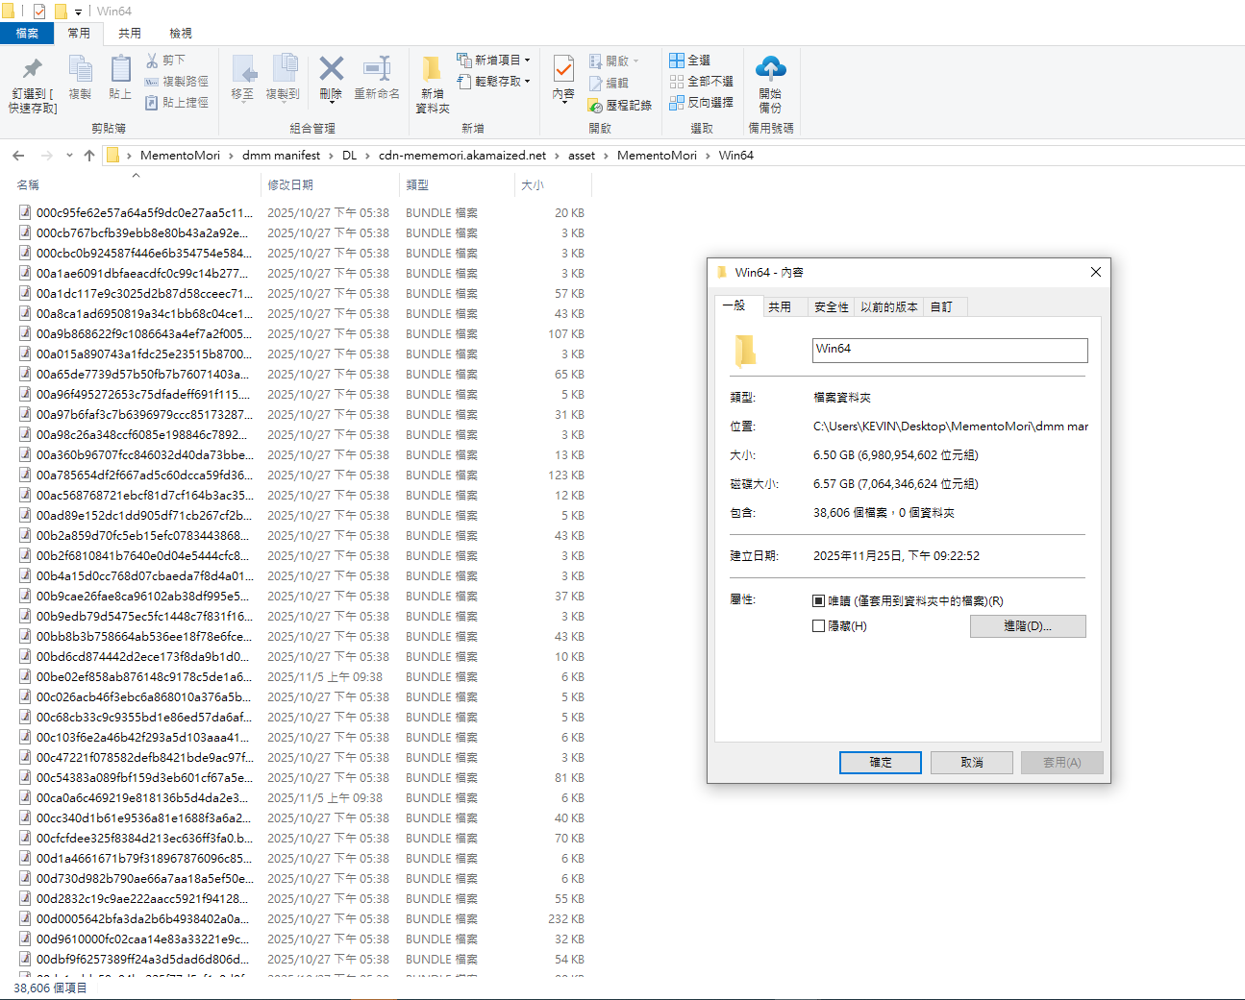Enable the Hidden (隱藏) checkbox
This screenshot has height=1000, width=1245.
[x=819, y=626]
